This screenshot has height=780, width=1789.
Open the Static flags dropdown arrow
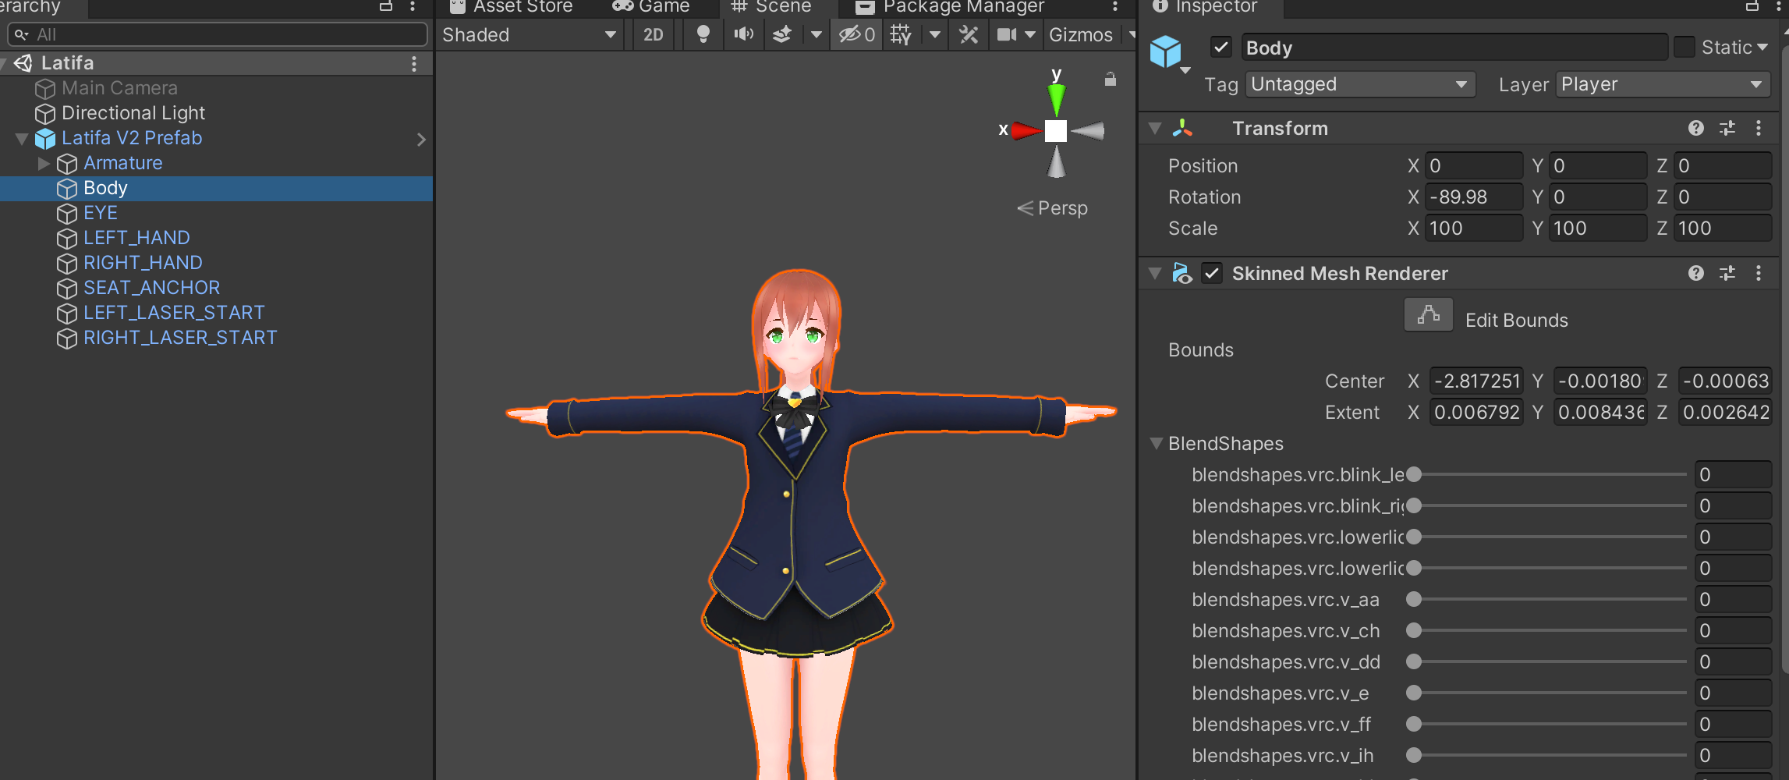(x=1762, y=48)
